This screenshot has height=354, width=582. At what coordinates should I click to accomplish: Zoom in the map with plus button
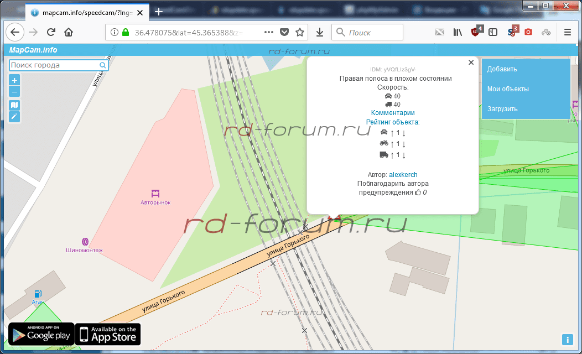[x=14, y=80]
